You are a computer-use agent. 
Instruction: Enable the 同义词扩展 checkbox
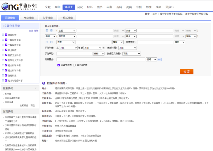[x=74, y=65]
